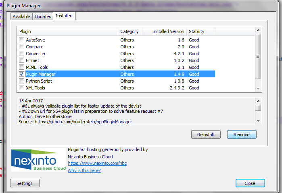282x193 pixels.
Task: Click the 'Author: Dave Brotherstone' line
Action: [45, 116]
